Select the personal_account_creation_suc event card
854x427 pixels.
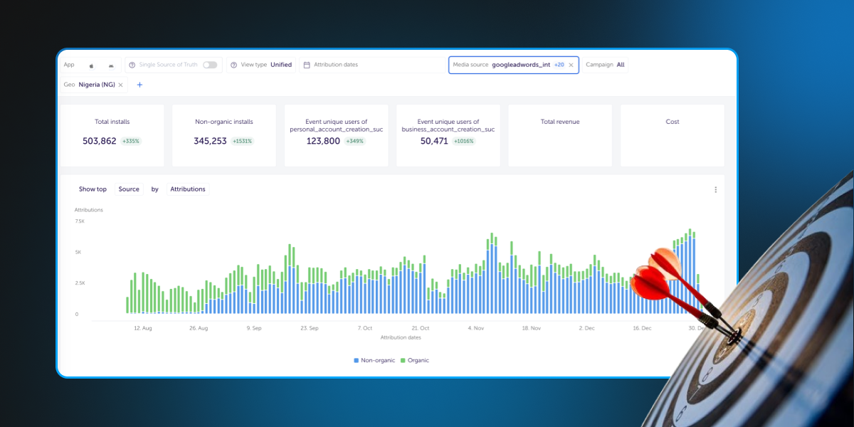click(336, 136)
